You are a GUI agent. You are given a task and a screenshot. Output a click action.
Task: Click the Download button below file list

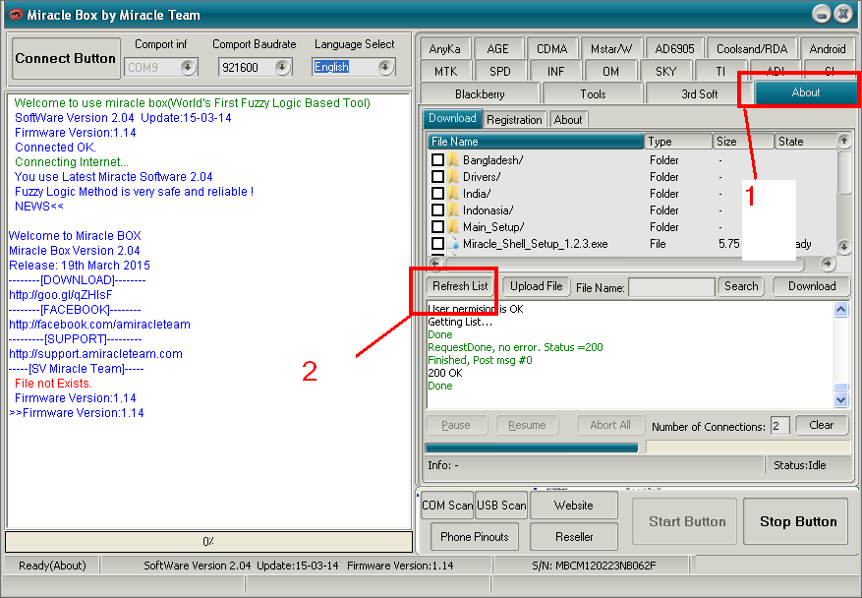[x=812, y=286]
